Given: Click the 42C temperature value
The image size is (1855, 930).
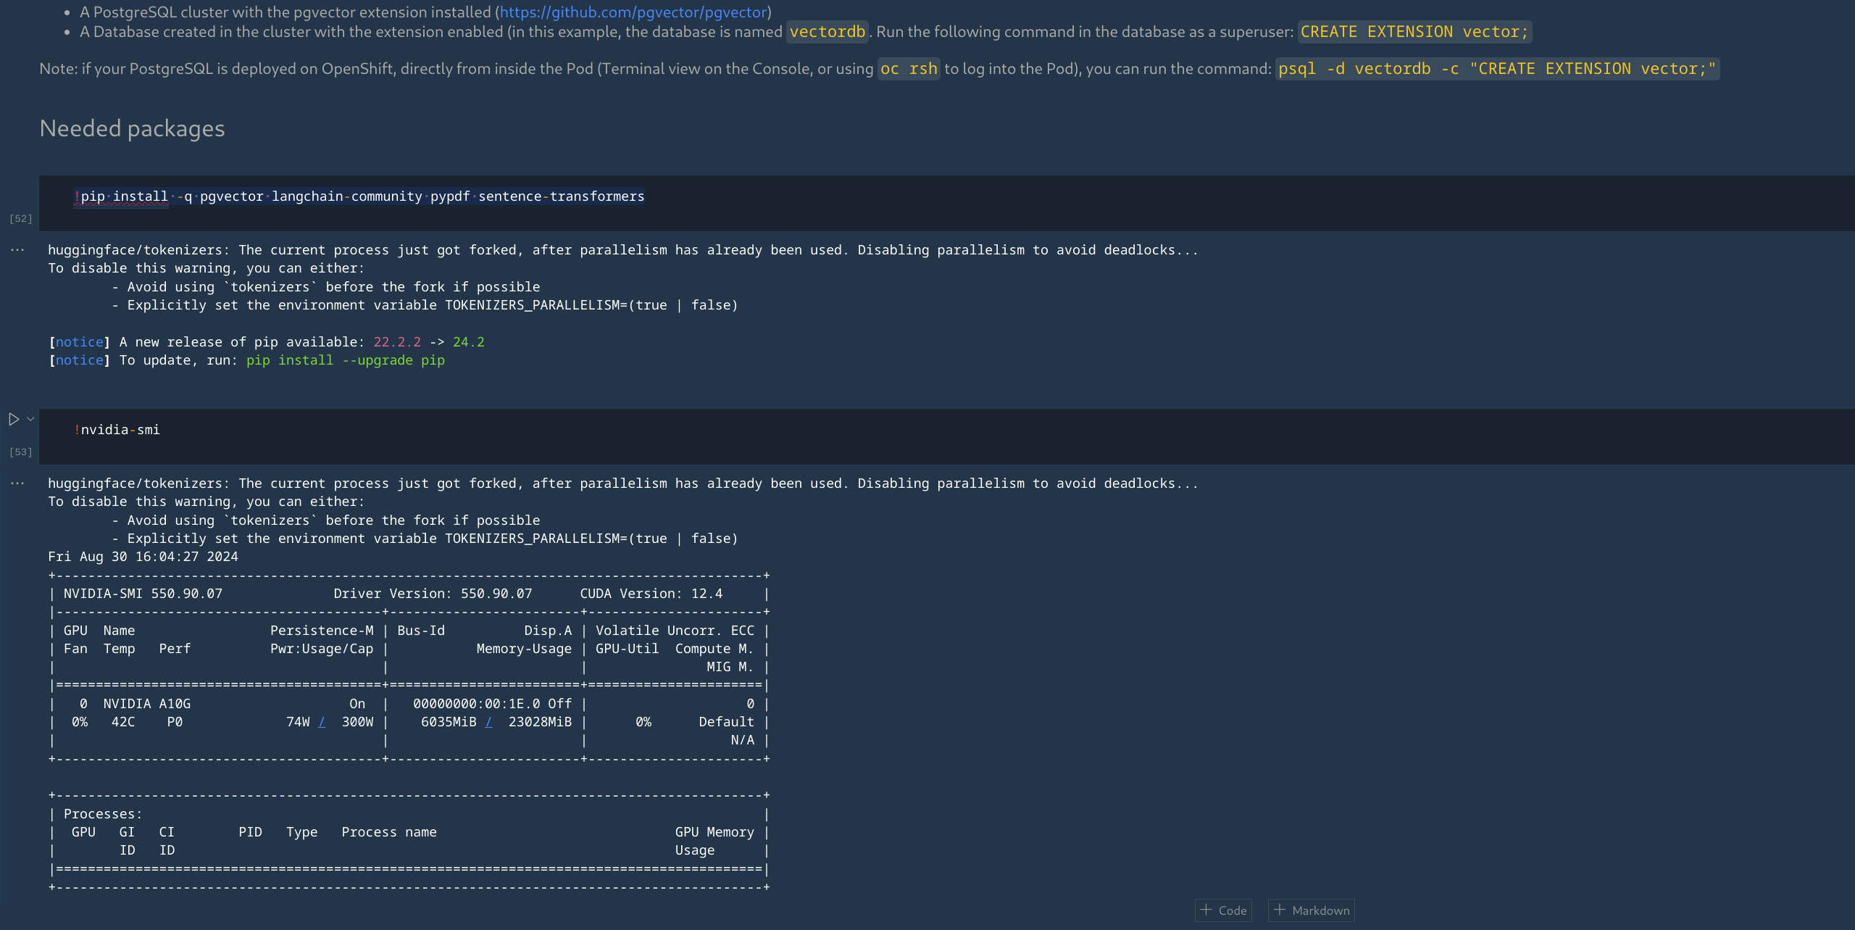Looking at the screenshot, I should tap(123, 722).
